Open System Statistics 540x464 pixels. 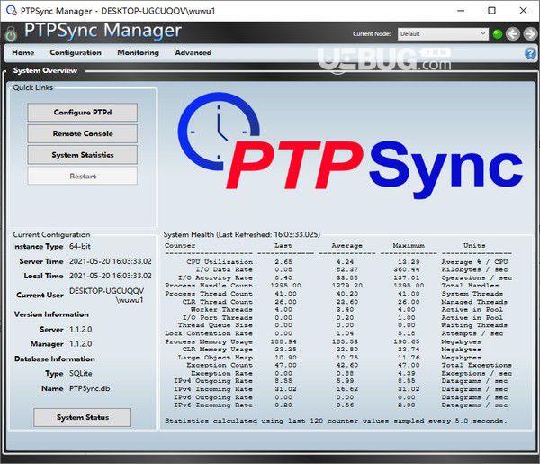(x=83, y=155)
